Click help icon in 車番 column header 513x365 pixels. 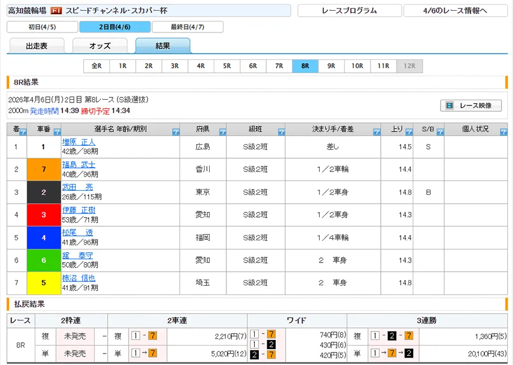click(57, 132)
